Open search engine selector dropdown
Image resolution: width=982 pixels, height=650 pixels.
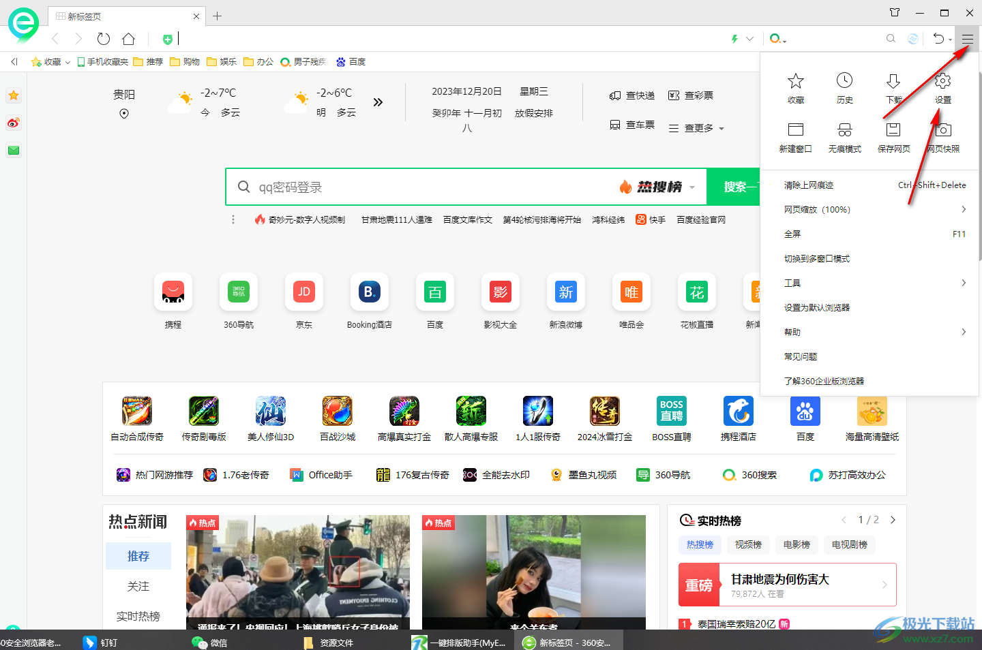pyautogui.click(x=778, y=39)
